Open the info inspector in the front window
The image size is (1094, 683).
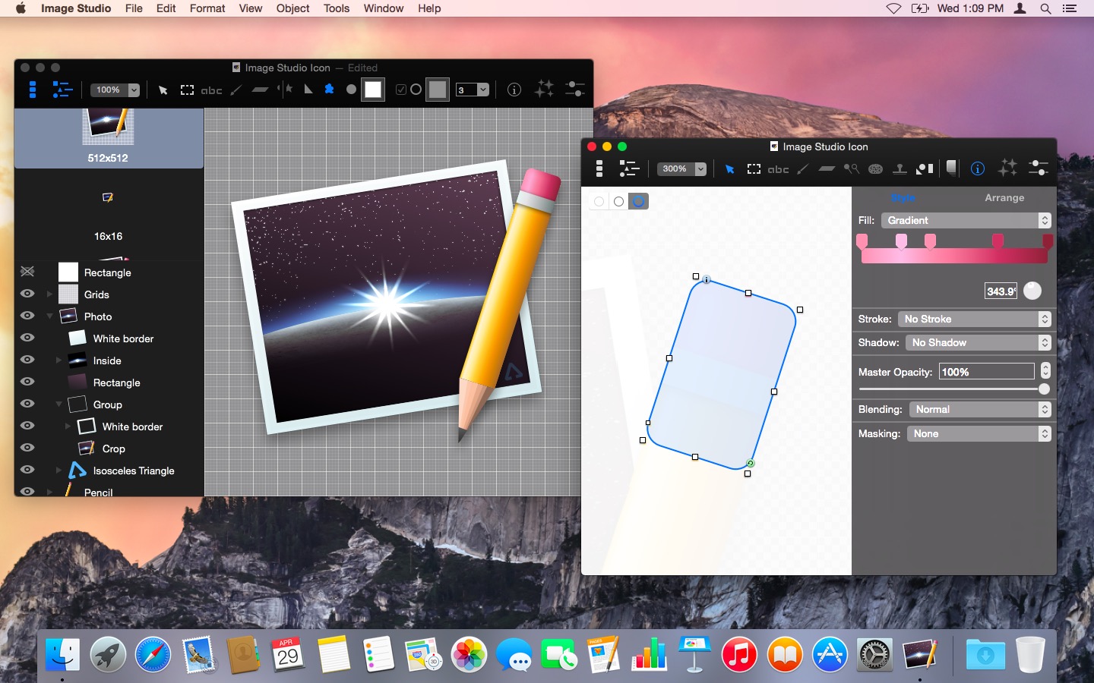[978, 168]
